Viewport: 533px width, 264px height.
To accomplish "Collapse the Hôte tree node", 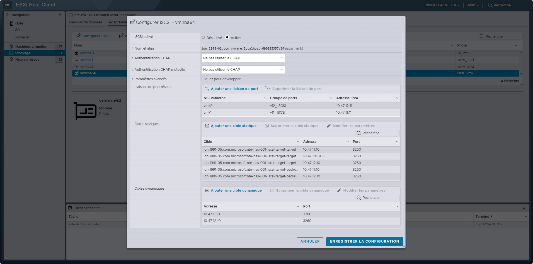I will (8, 23).
